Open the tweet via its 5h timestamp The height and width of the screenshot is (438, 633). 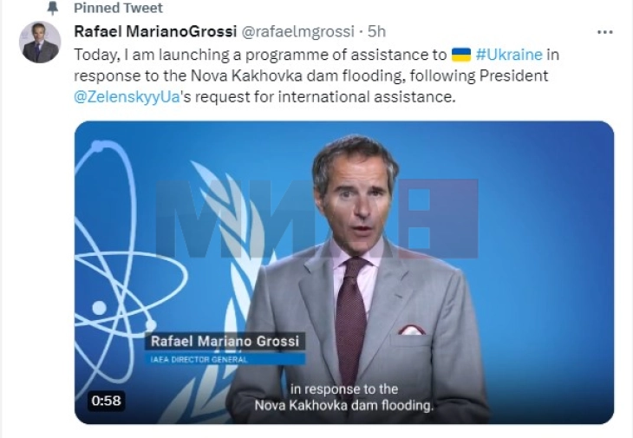377,31
